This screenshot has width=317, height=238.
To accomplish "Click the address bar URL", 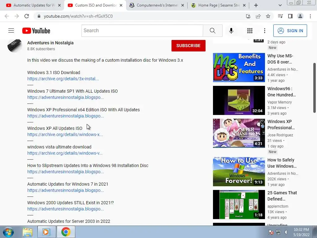I will tap(78, 16).
